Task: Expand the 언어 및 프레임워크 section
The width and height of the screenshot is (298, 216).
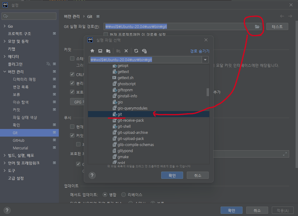Action: tap(5, 163)
